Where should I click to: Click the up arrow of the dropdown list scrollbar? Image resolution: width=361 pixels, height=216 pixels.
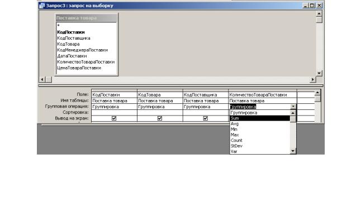click(293, 113)
